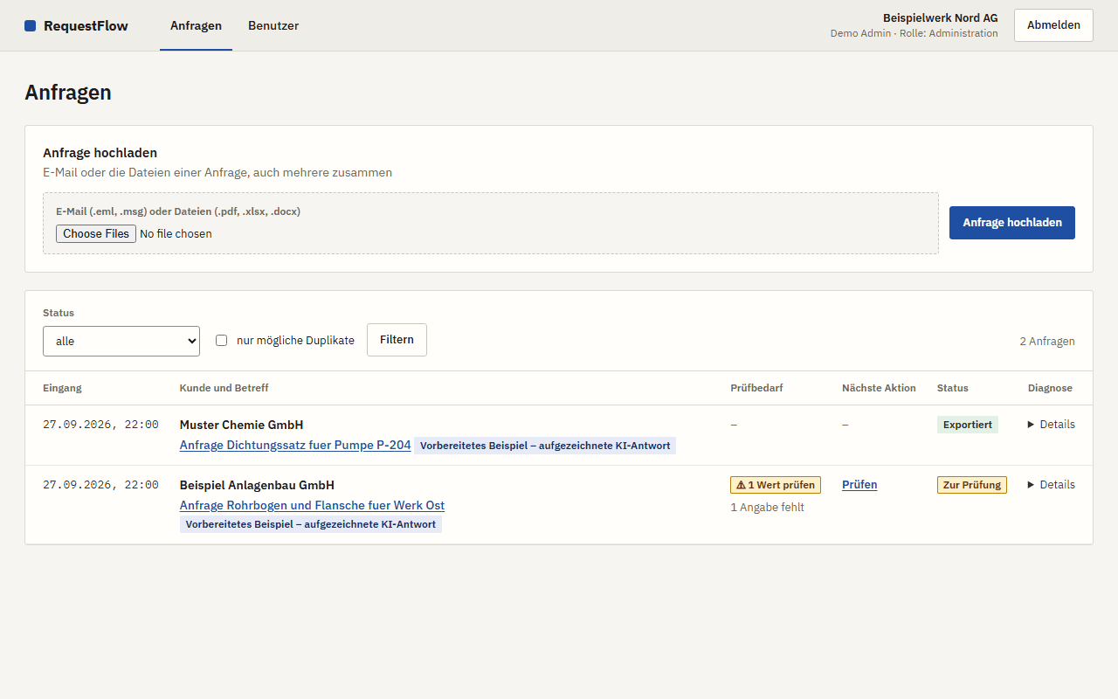This screenshot has height=699, width=1118.
Task: Click the 'Choose Files' button
Action: point(96,233)
